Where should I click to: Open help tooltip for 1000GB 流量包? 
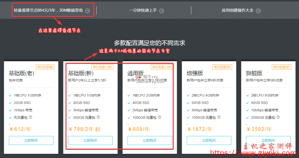(159, 117)
